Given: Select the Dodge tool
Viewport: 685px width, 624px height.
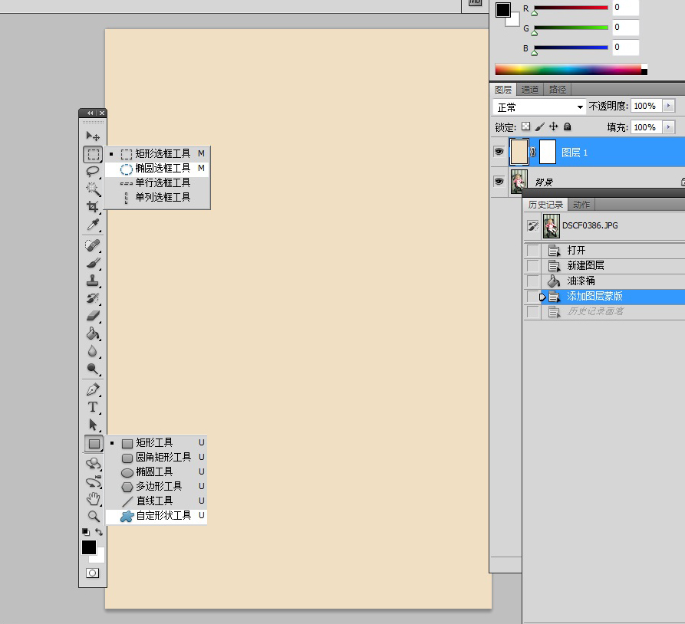Looking at the screenshot, I should tap(93, 369).
